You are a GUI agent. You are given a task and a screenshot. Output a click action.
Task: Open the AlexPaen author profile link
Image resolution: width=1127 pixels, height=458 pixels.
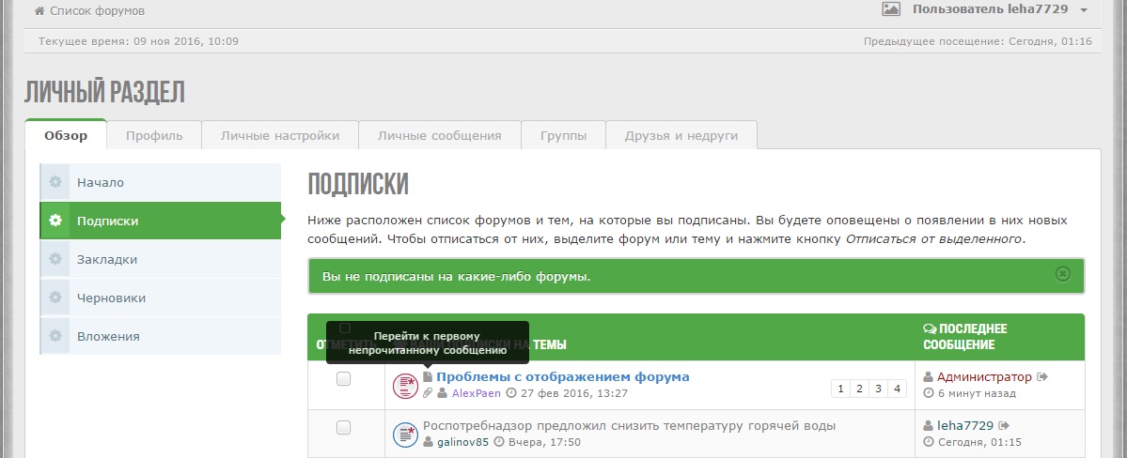[x=476, y=393]
